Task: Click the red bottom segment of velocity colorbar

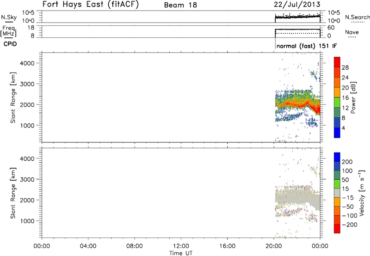Action: click(x=337, y=229)
